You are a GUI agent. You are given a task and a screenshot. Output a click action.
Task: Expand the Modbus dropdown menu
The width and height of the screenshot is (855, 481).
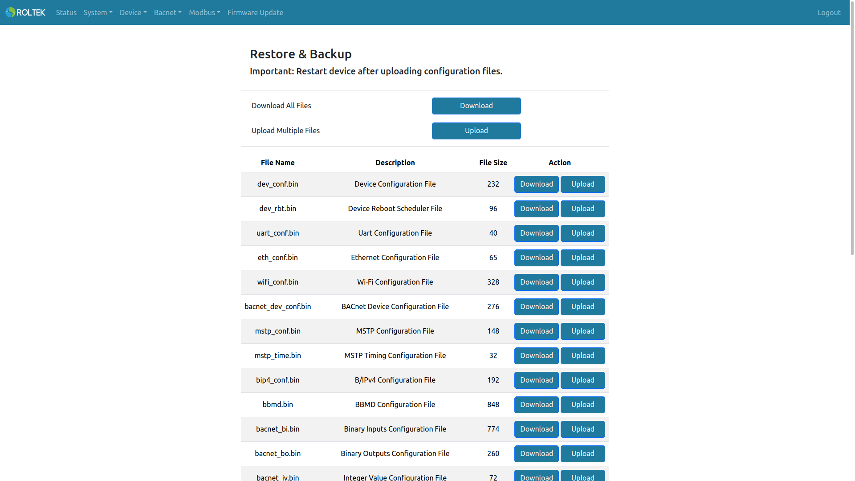(204, 12)
